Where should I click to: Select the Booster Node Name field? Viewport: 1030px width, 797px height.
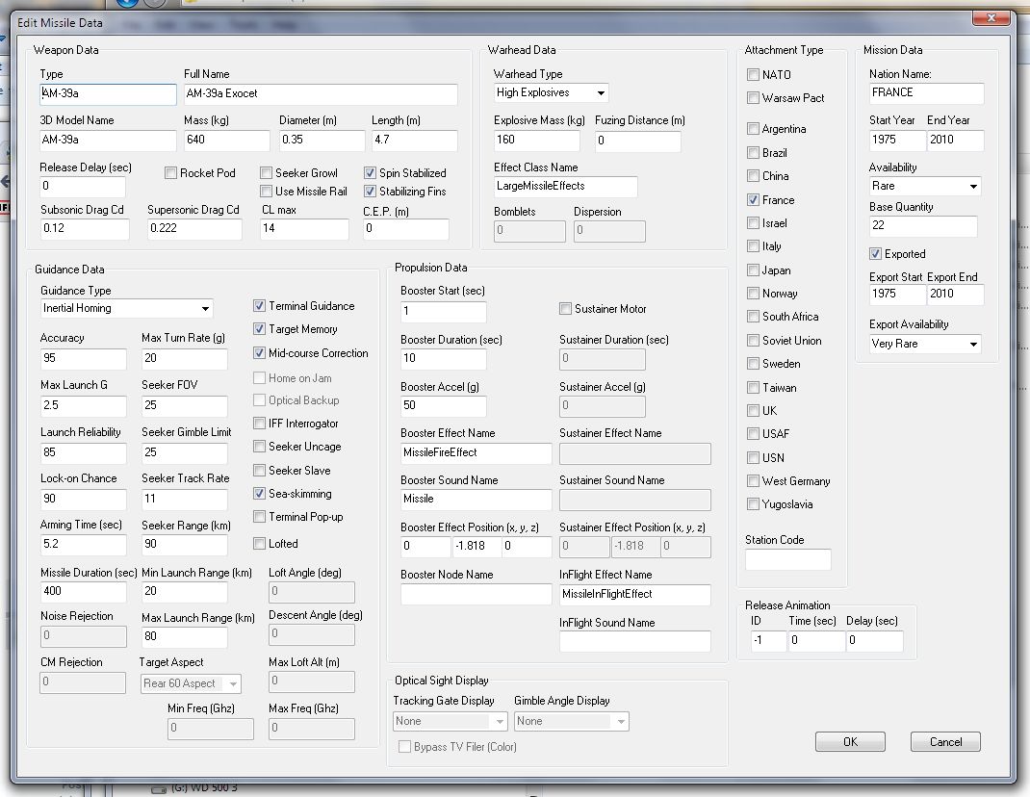click(x=476, y=595)
